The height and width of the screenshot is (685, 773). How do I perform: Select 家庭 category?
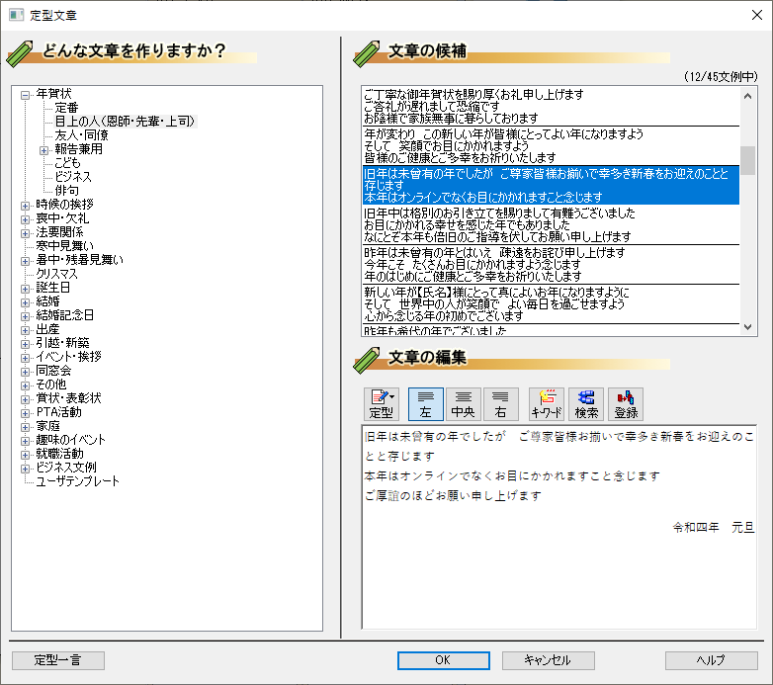click(x=47, y=425)
